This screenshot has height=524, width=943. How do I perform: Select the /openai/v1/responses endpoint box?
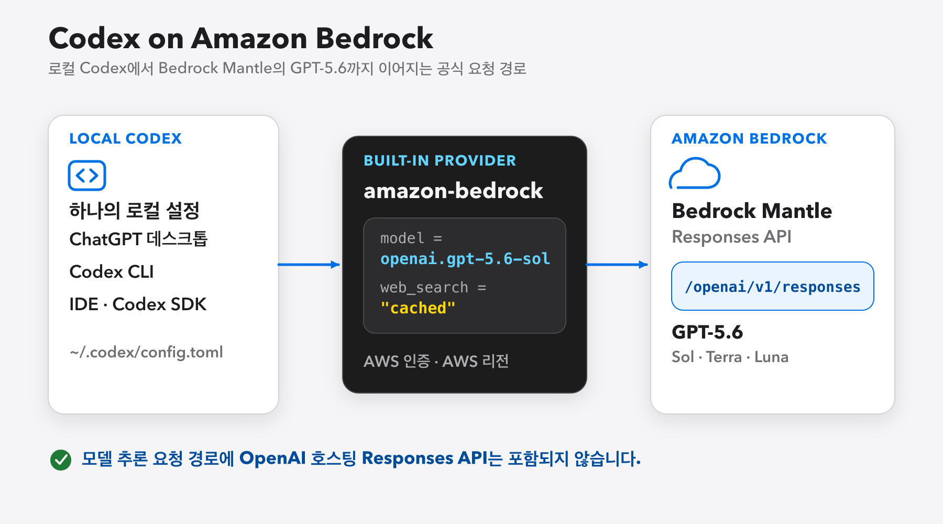(773, 286)
